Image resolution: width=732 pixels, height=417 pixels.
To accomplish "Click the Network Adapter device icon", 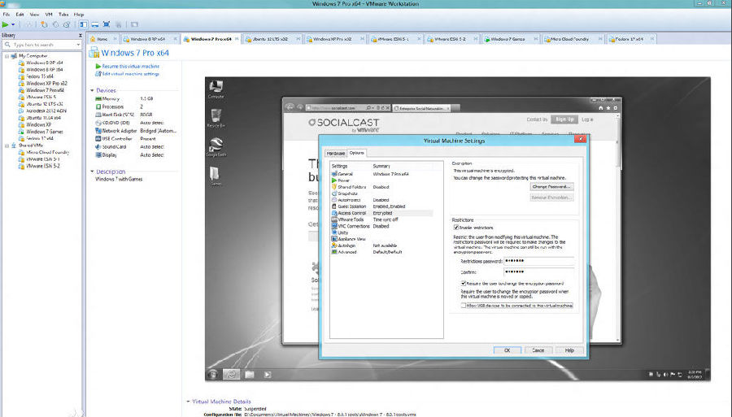I will 98,131.
